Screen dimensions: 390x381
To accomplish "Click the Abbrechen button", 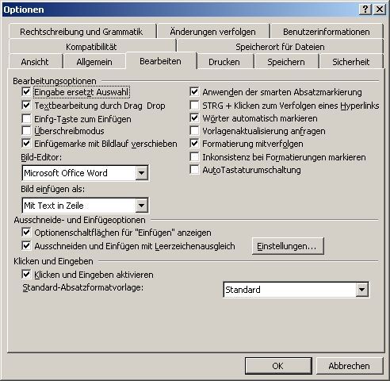I will point(350,366).
